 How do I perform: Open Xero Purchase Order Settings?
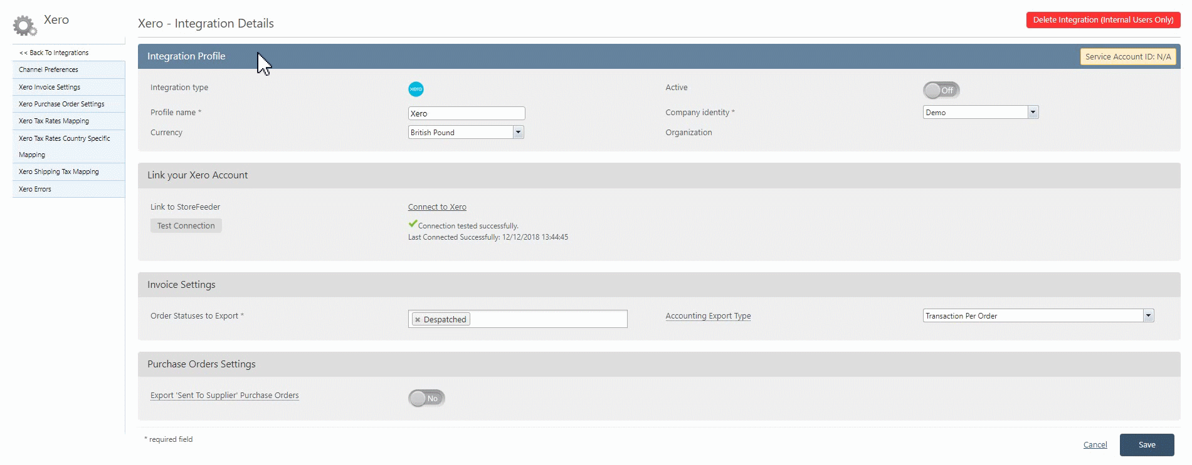(x=68, y=104)
